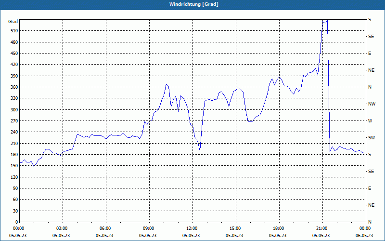Select compass label E beside the 450 gridline
385x241 pixels.
[370, 54]
